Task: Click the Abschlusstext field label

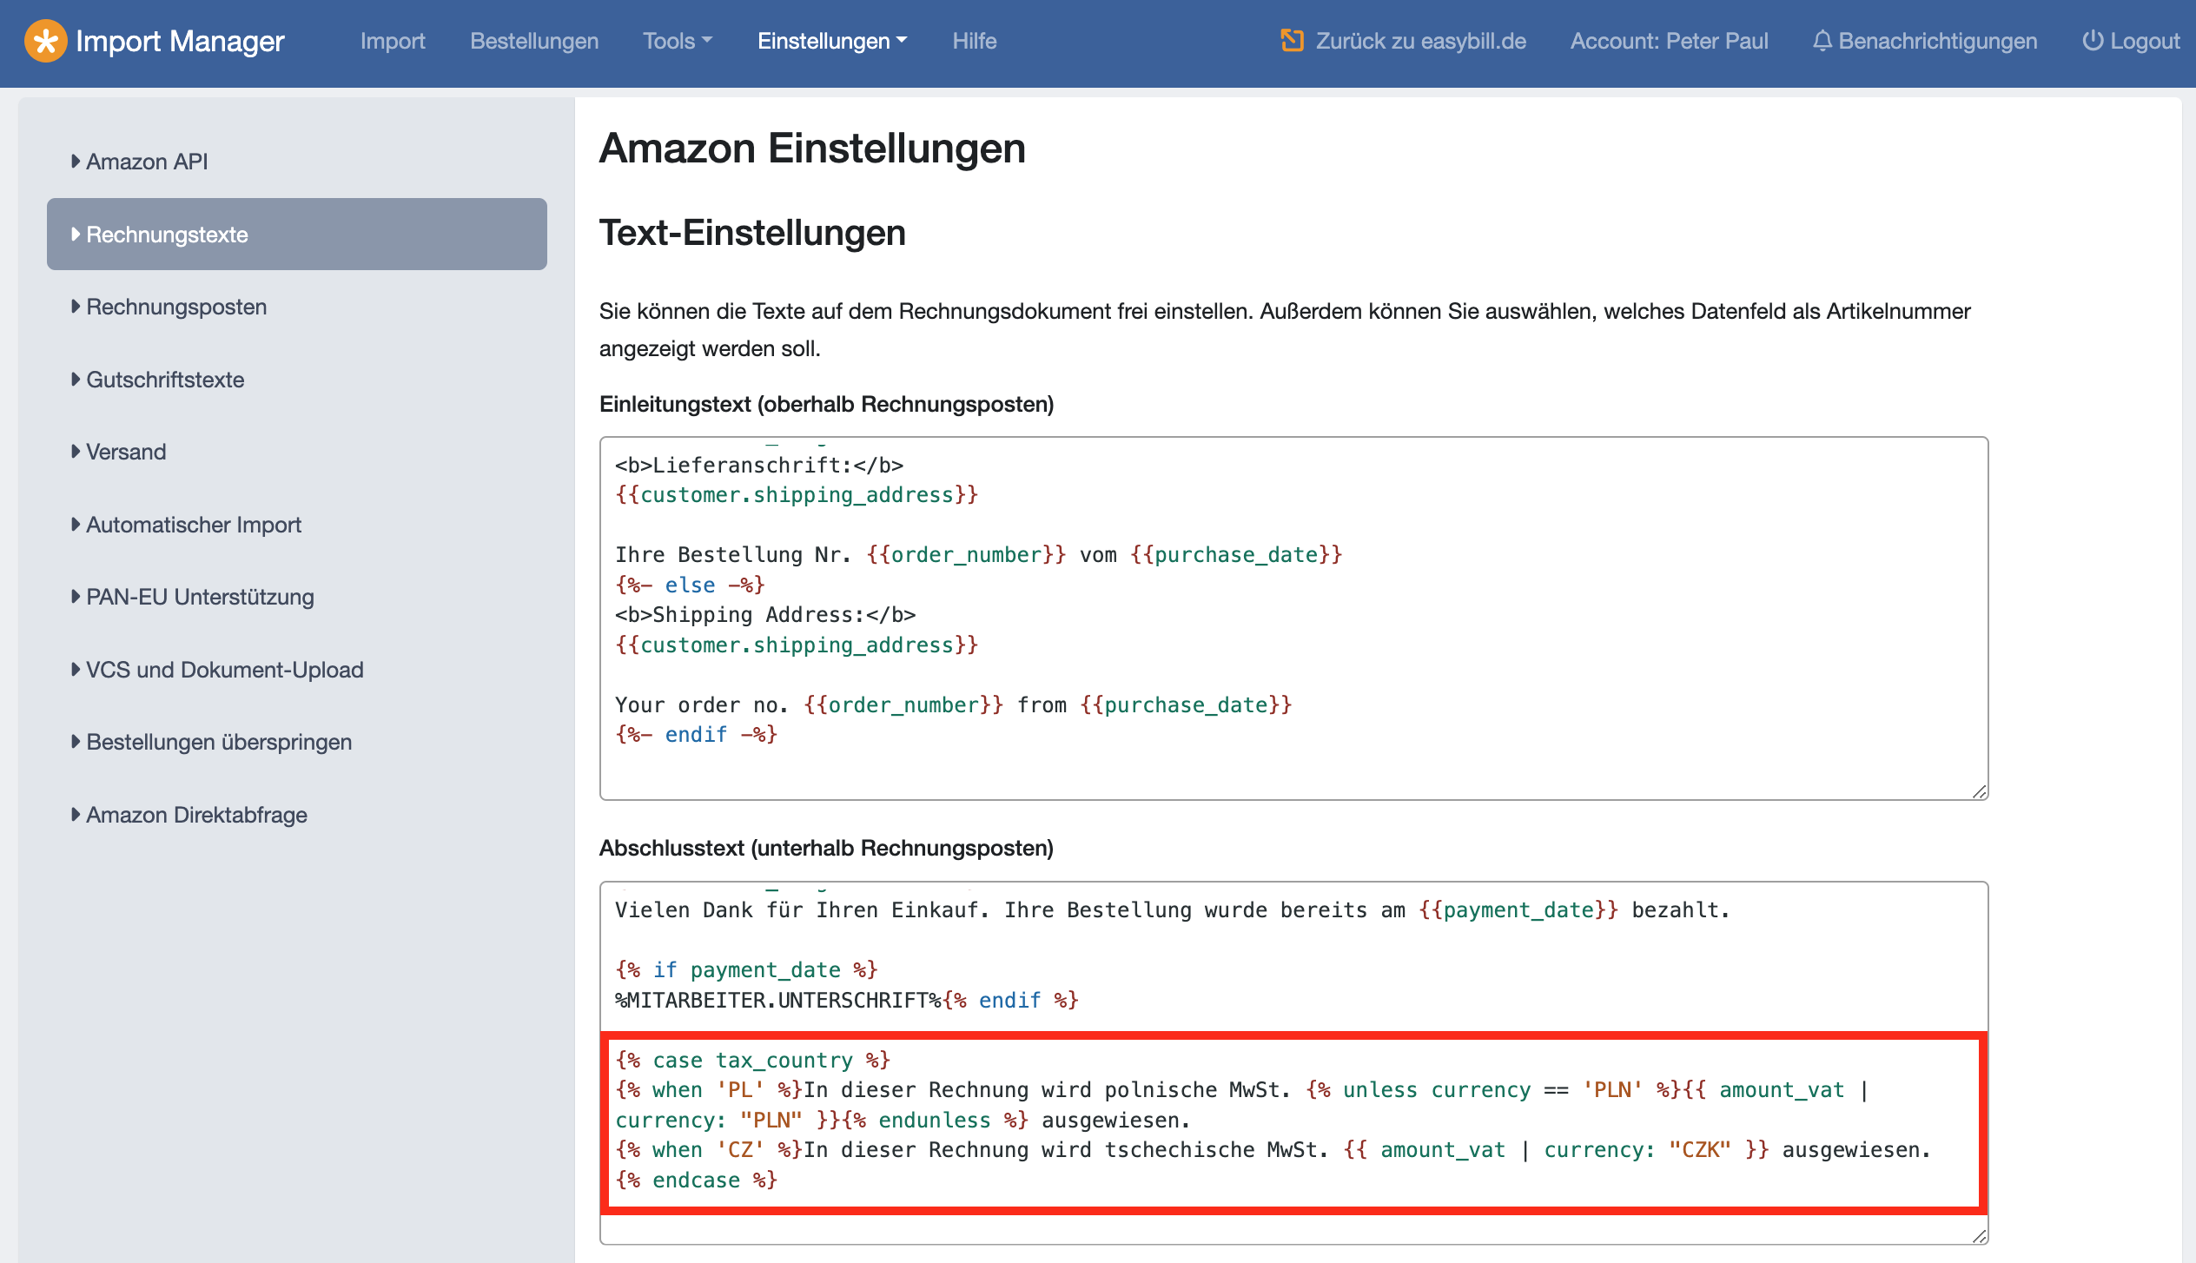Action: click(826, 848)
